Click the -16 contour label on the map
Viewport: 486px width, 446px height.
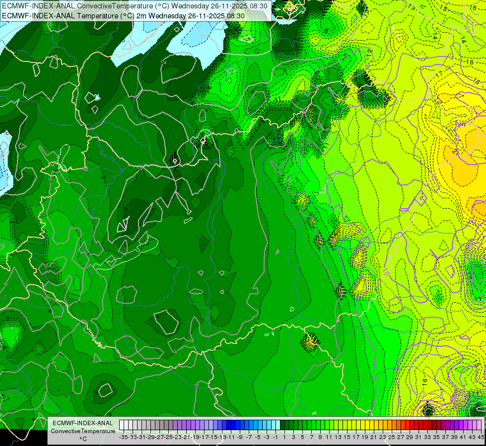(x=468, y=62)
